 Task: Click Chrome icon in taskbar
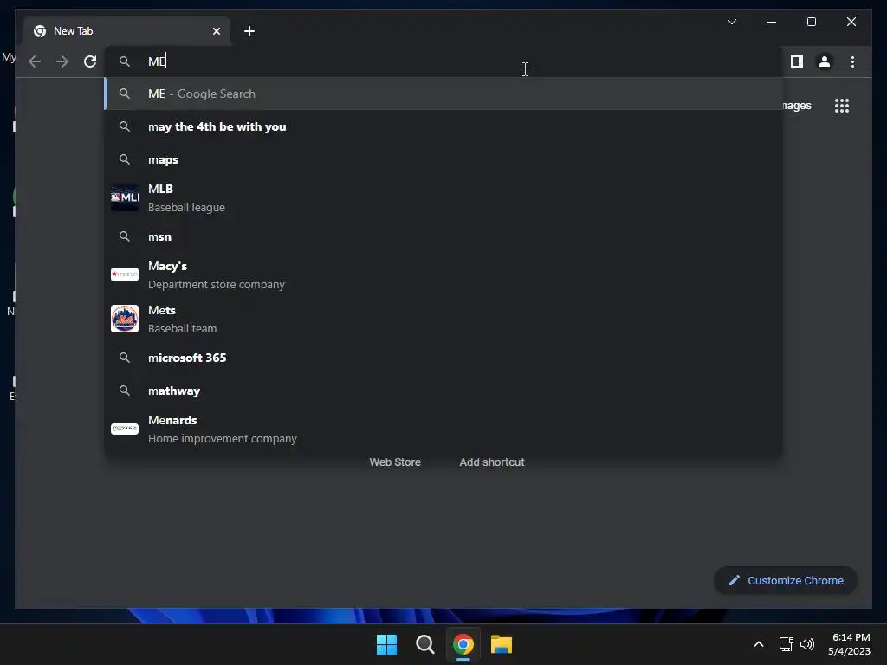click(x=463, y=644)
